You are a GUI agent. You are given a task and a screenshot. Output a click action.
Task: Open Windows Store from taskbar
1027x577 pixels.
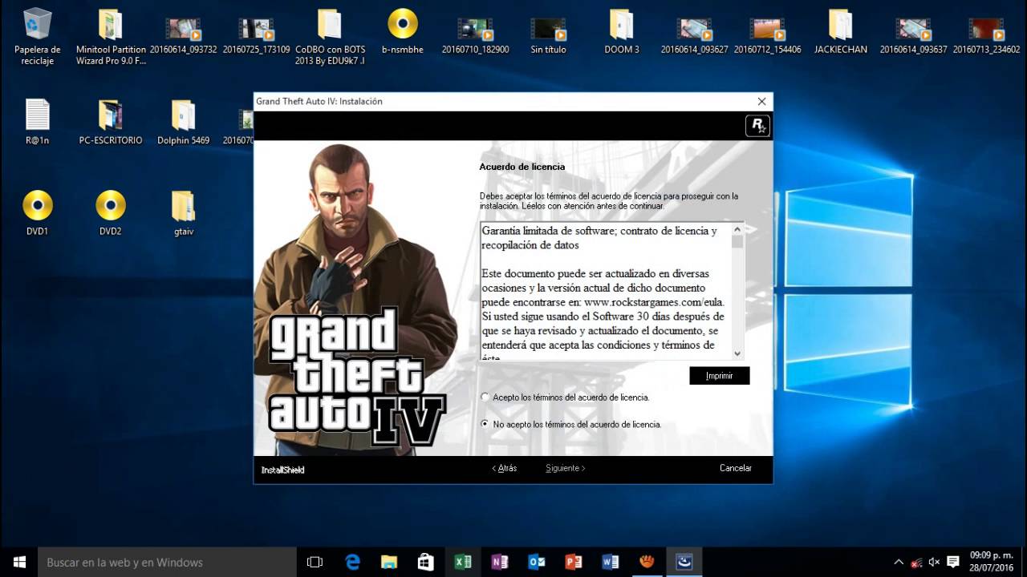click(426, 562)
